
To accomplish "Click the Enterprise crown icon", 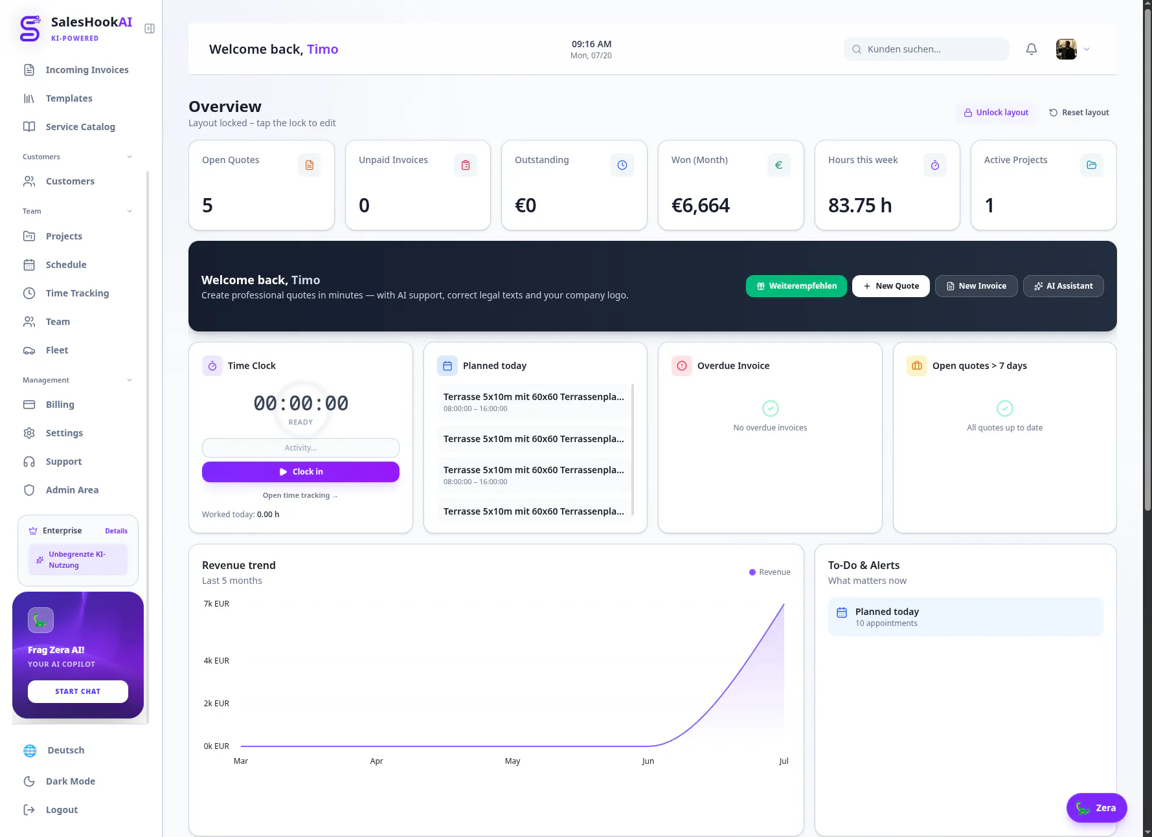I will pos(33,531).
